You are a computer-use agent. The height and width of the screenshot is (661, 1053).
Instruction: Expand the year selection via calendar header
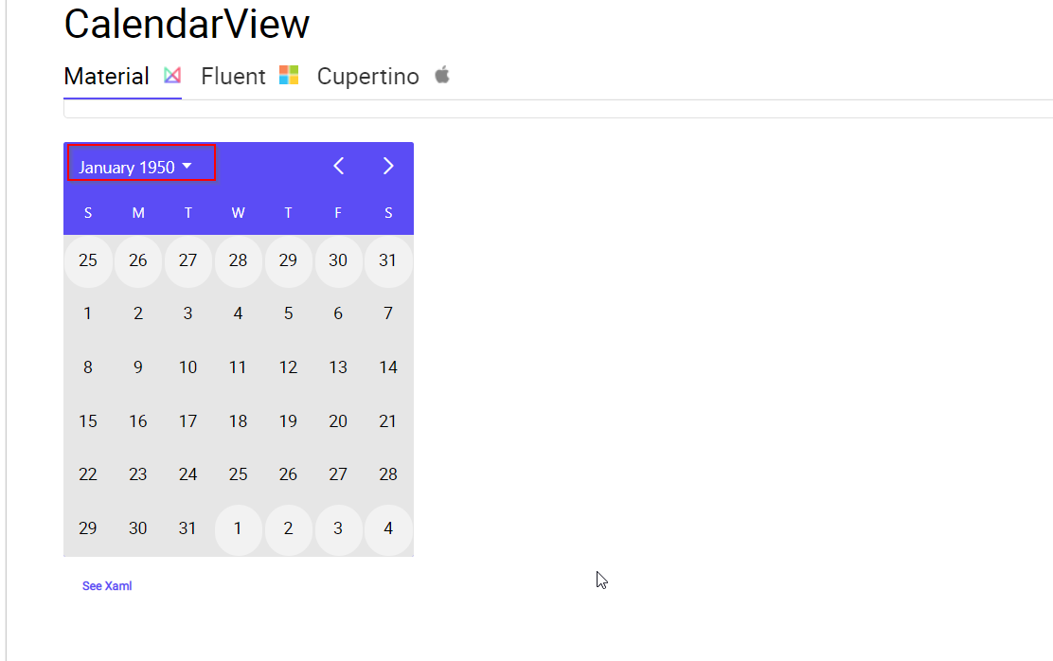tap(133, 166)
